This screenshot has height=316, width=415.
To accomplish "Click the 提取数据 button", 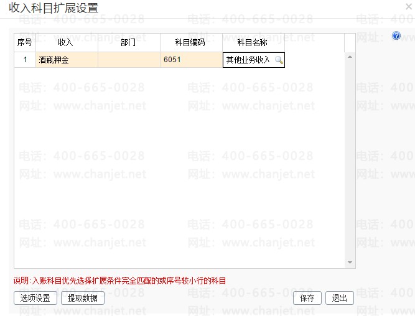I will pos(83,298).
